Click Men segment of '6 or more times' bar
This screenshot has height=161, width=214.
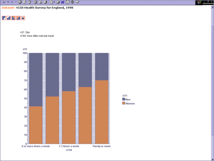[x=36, y=79]
